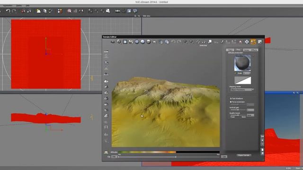Click the top view icon in Terrain Editor toolbar
This screenshot has height=170, width=303.
pos(125,42)
